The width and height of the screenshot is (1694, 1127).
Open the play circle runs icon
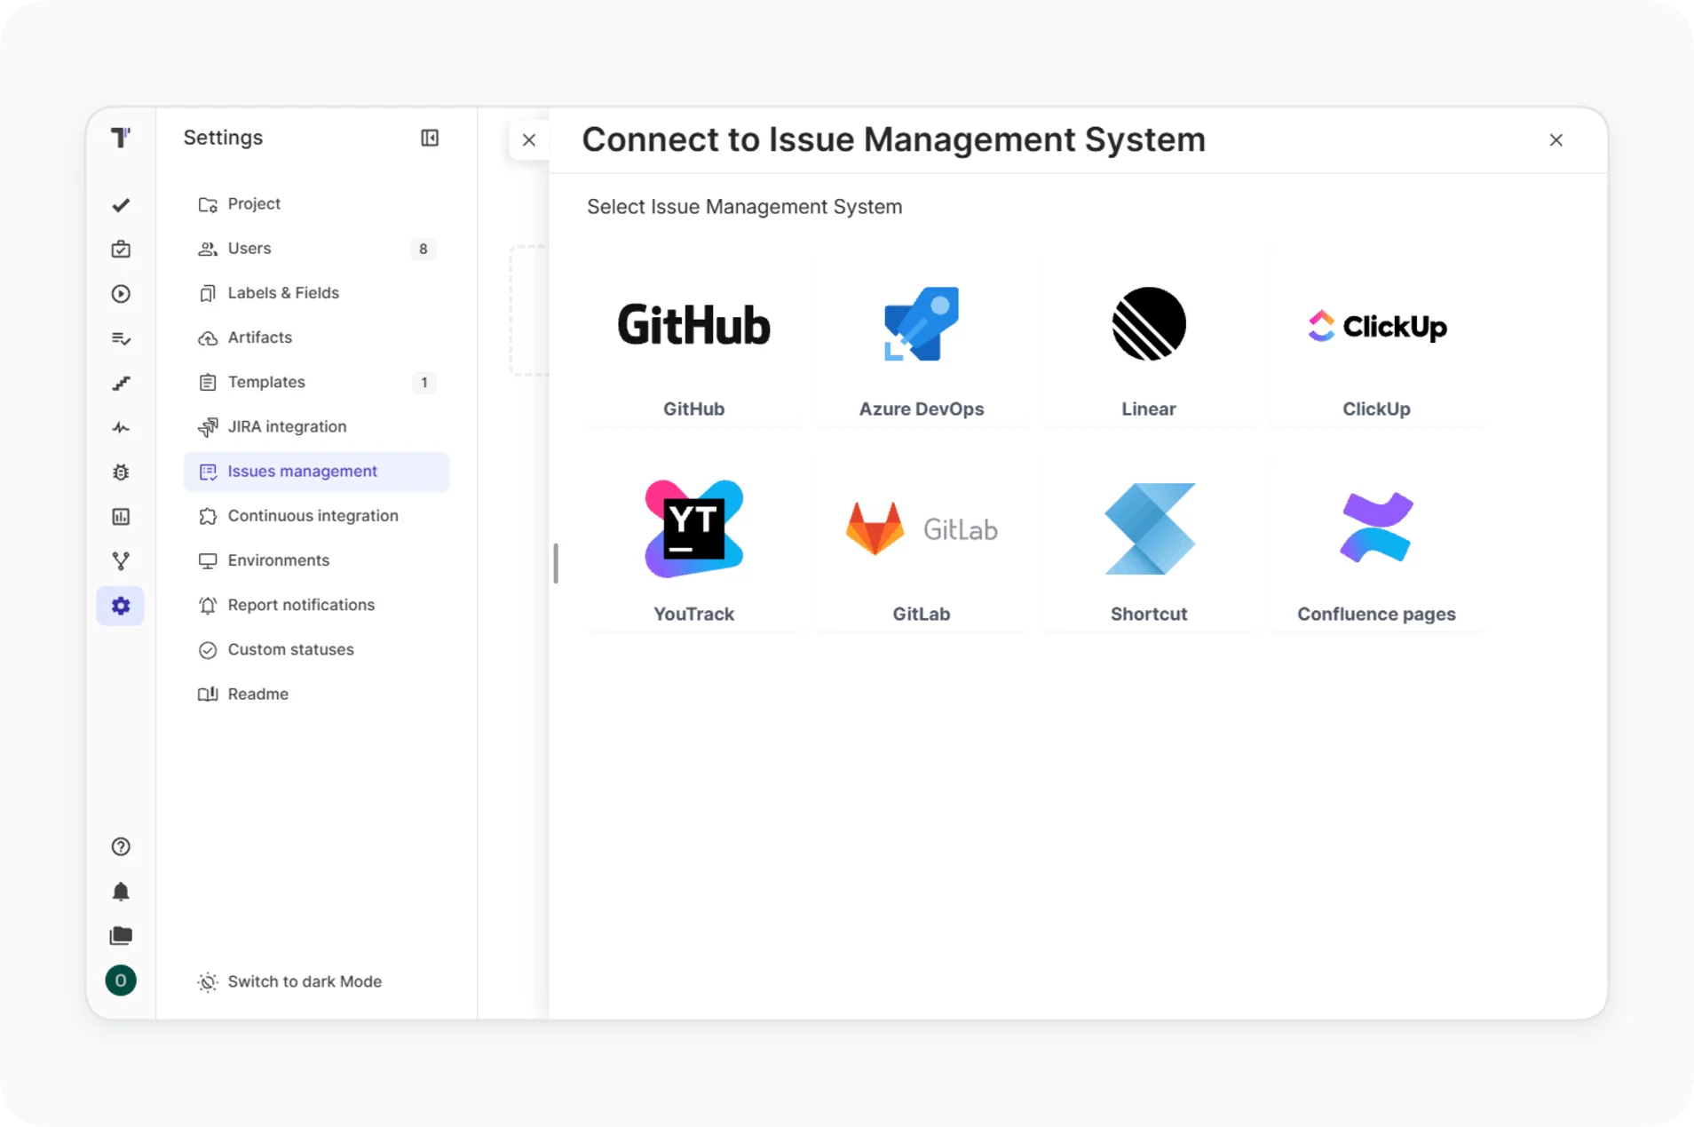point(121,294)
